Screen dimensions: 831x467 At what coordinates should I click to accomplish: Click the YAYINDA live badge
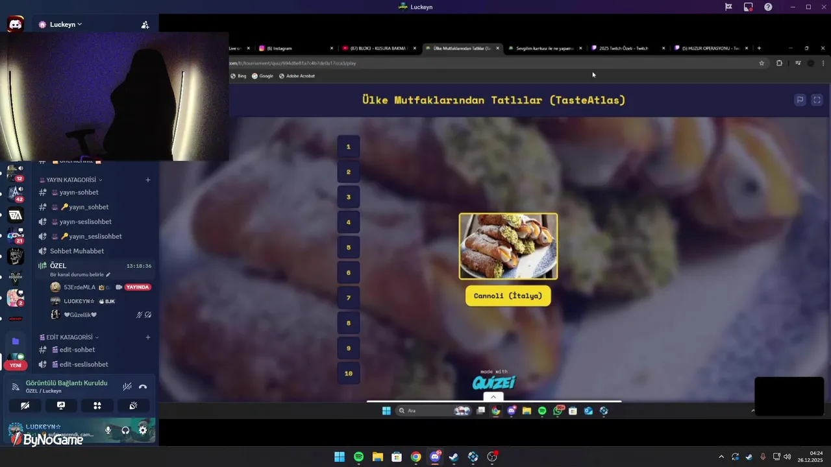pos(138,287)
